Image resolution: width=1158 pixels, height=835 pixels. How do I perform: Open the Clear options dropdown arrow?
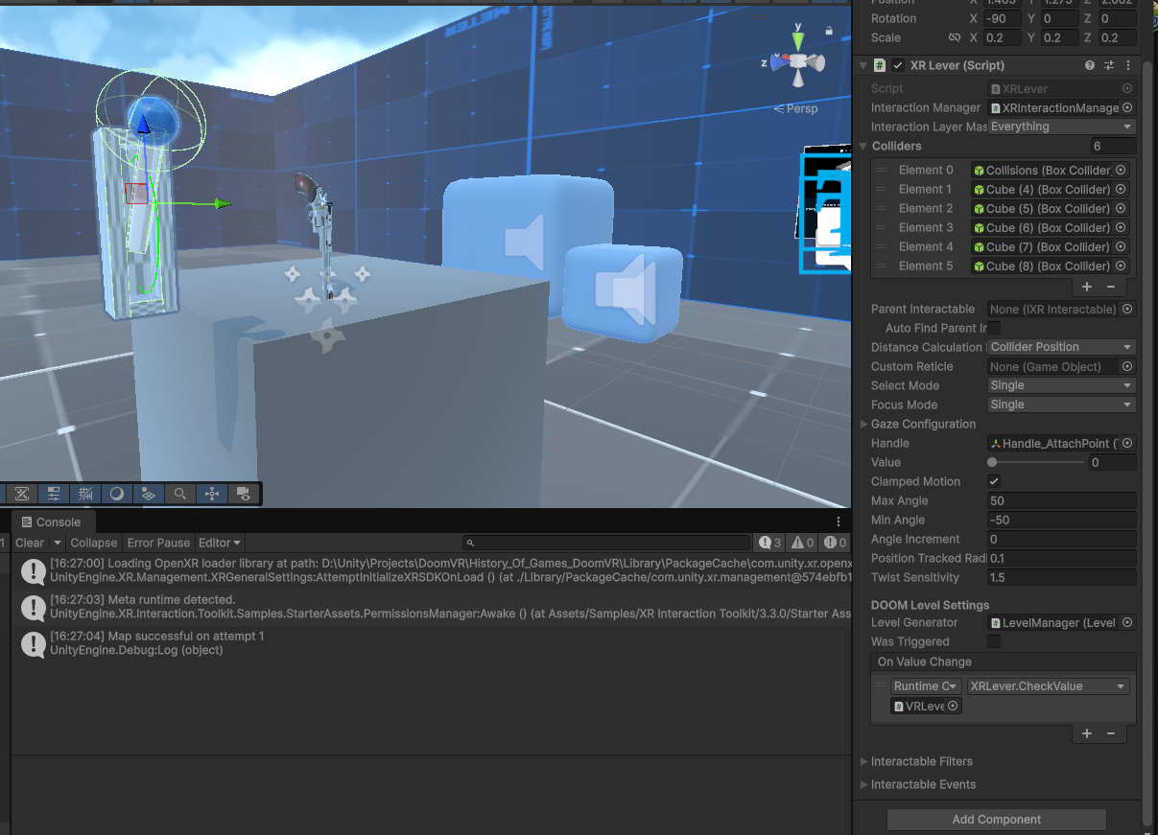(56, 543)
